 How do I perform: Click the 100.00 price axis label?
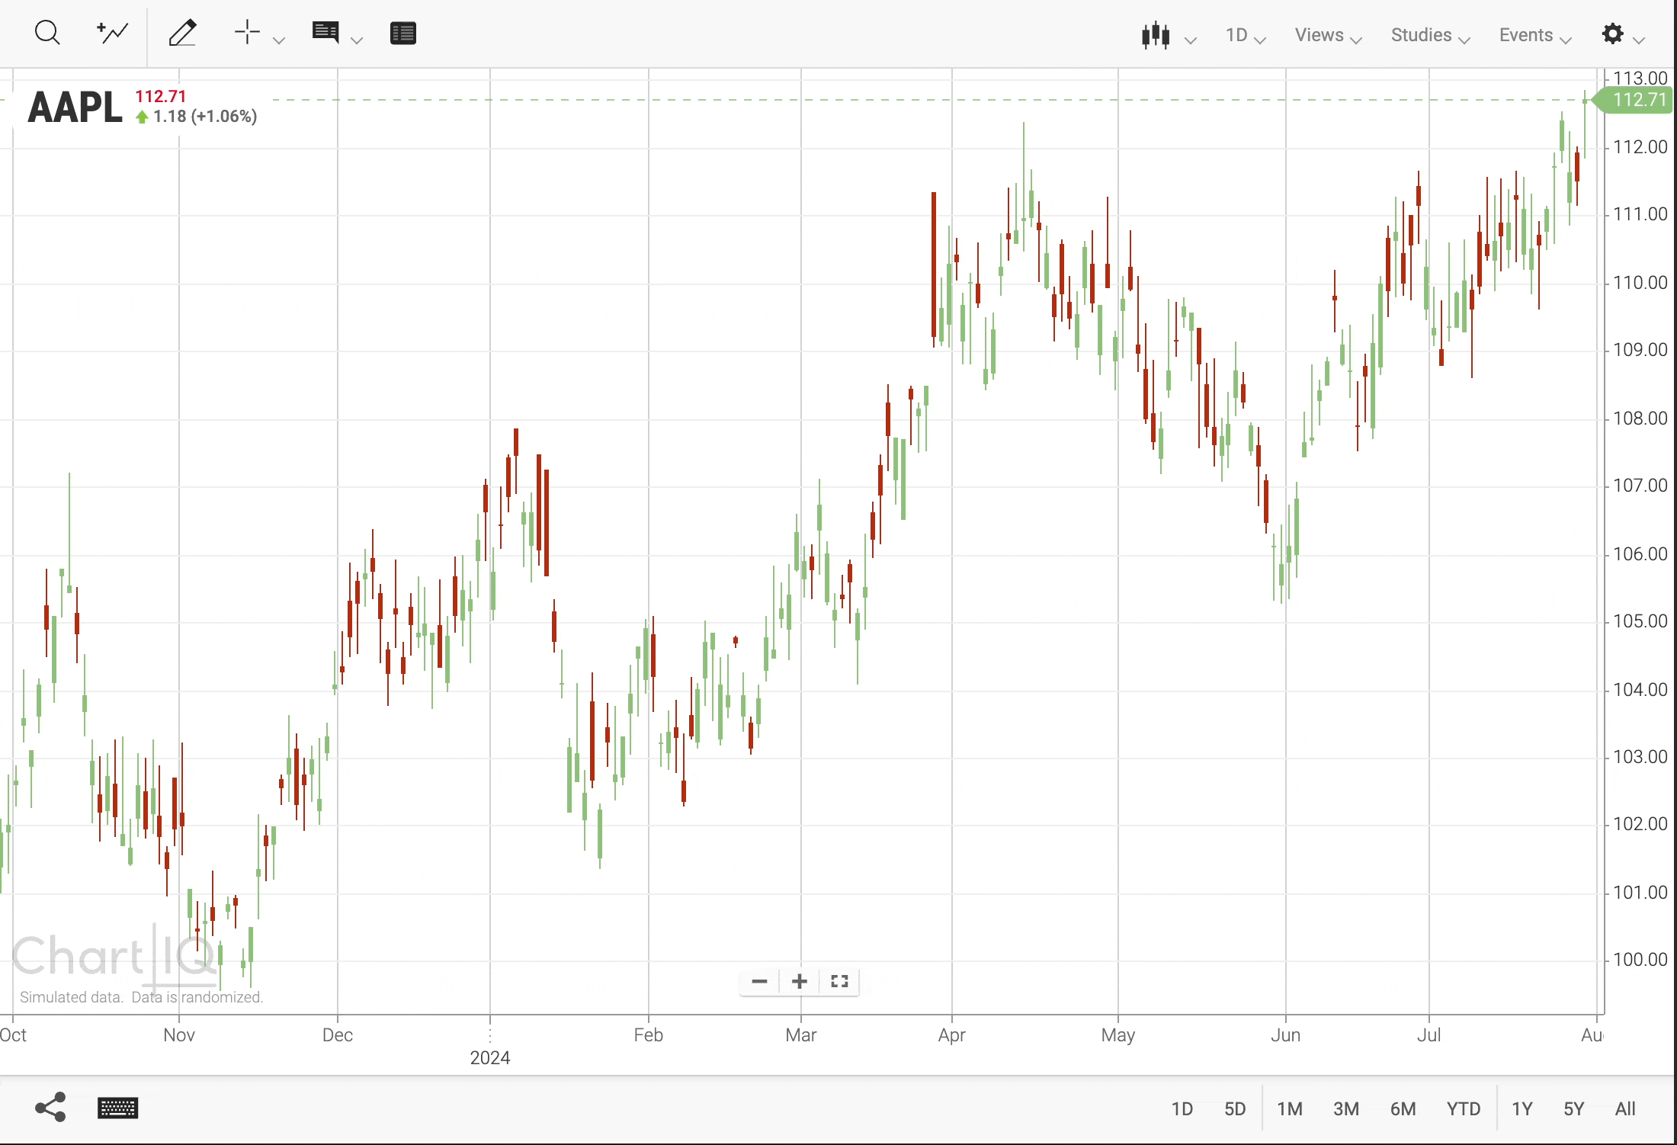[1640, 960]
